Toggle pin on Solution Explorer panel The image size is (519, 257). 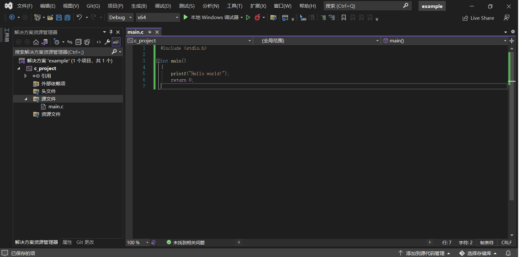point(111,32)
